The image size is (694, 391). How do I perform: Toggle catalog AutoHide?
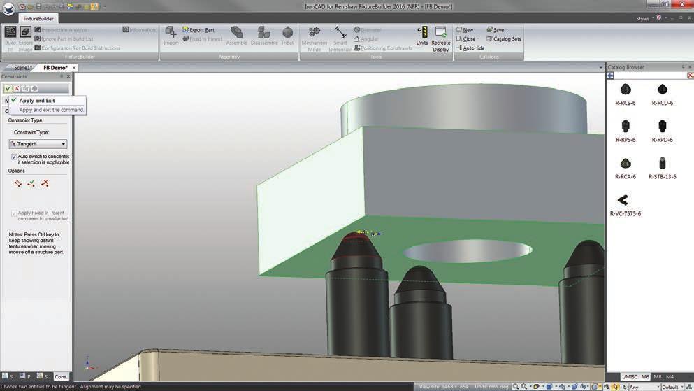click(x=470, y=48)
